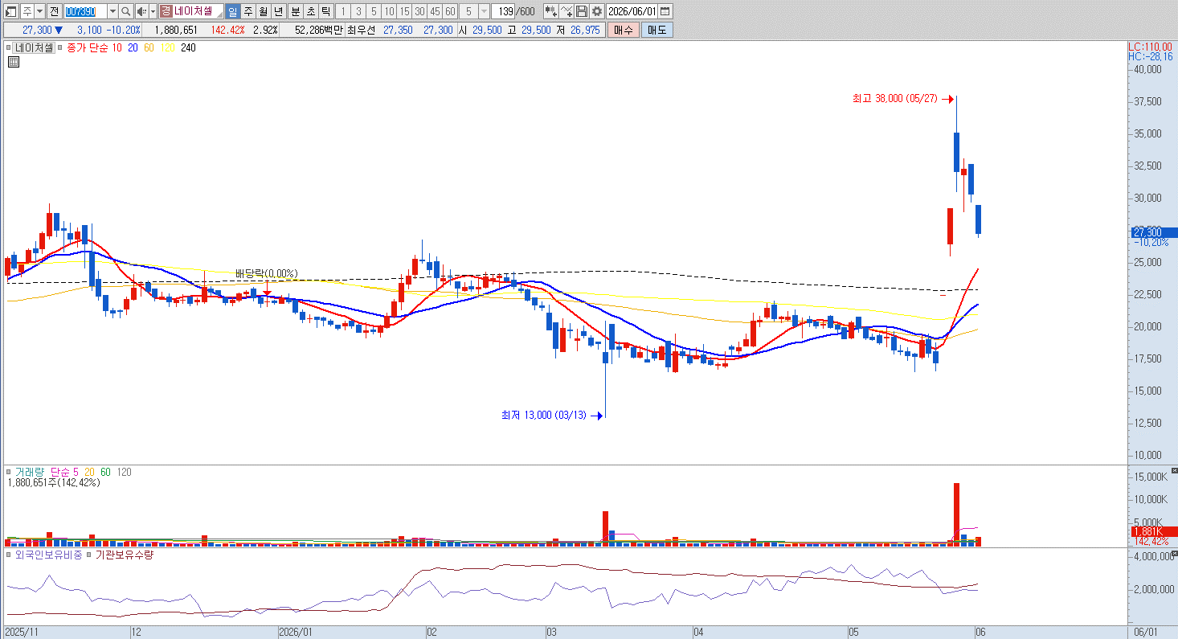Click the black 240 moving average label
The image size is (1178, 639).
click(189, 48)
